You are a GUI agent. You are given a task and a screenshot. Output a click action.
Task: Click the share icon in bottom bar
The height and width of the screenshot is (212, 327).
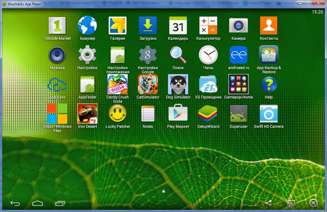pos(268,203)
